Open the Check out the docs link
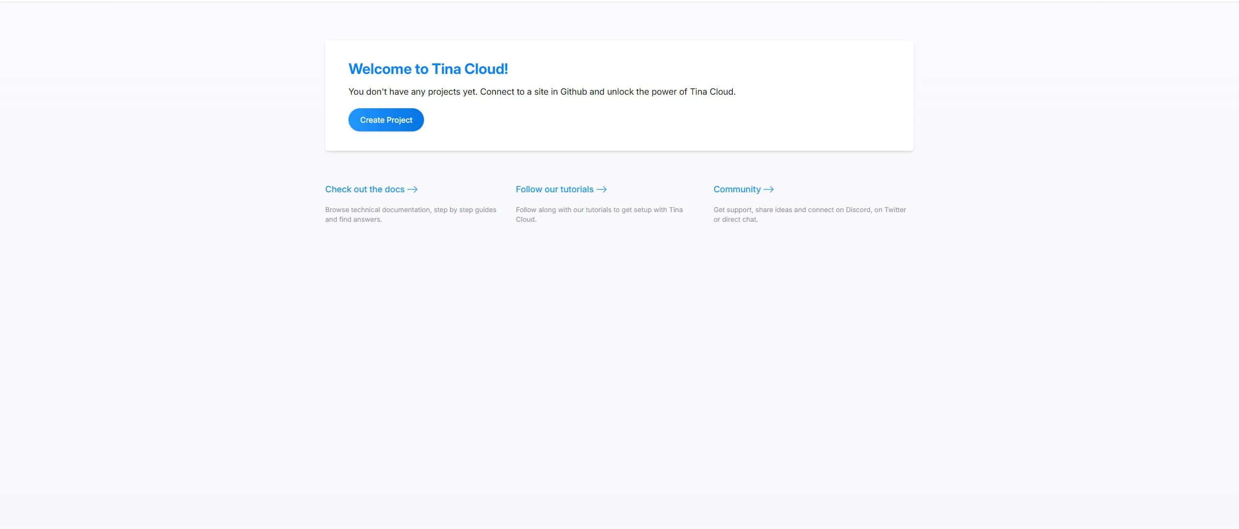Viewport: 1239px width, 529px height. point(371,189)
